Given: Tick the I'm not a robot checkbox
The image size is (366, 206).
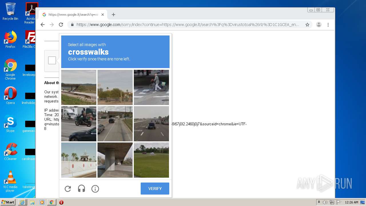Looking at the screenshot, I should 52,60.
